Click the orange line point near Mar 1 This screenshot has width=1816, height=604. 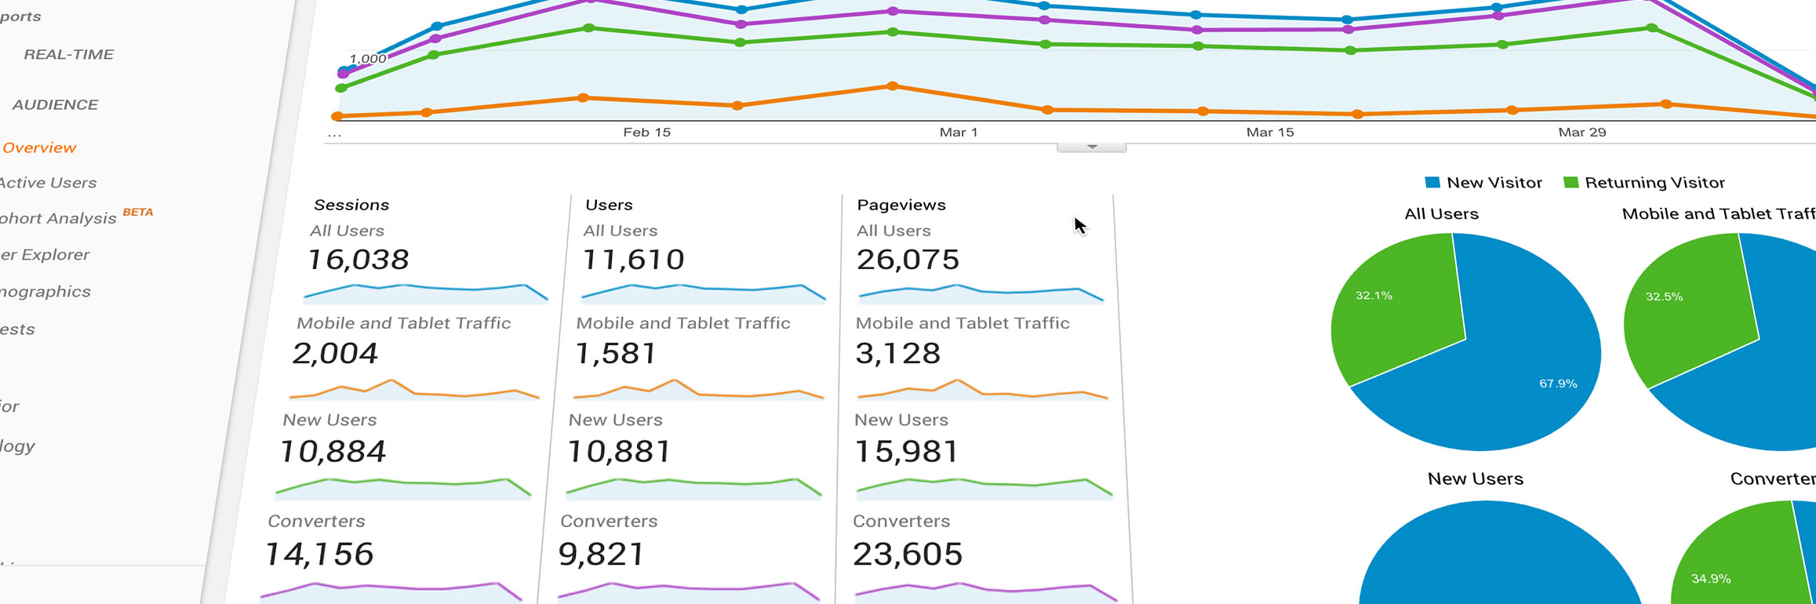pyautogui.click(x=892, y=86)
